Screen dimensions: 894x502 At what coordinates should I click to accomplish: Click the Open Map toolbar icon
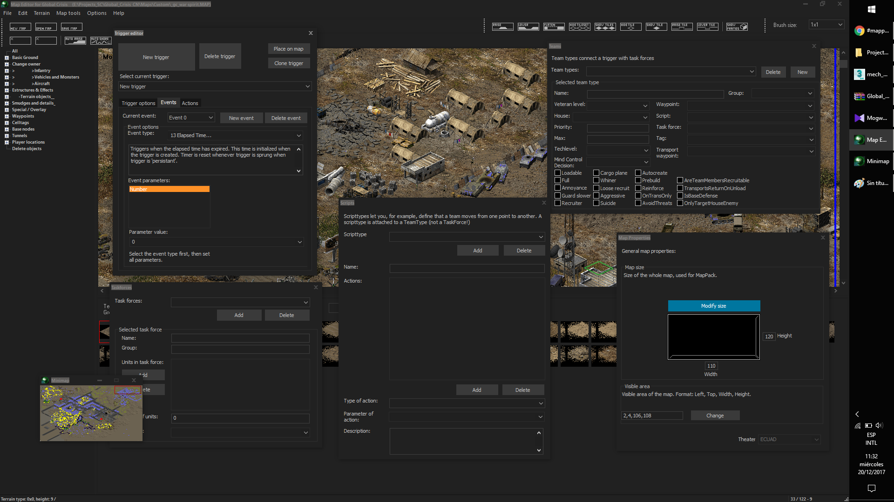[46, 27]
